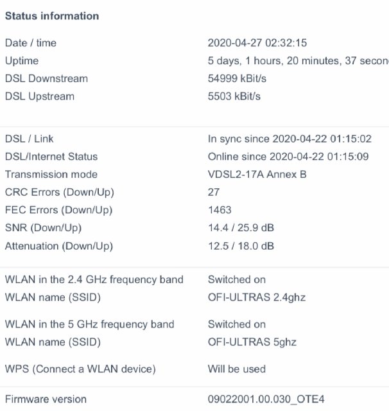Select the DSL Upstream speed 5503 kBit/s

click(234, 96)
